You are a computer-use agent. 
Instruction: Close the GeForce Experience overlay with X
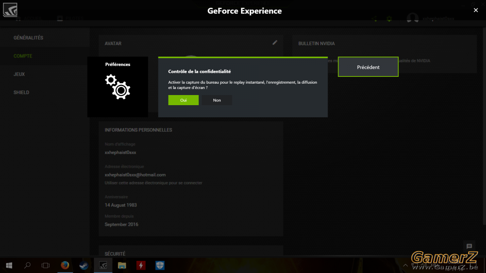pyautogui.click(x=476, y=11)
